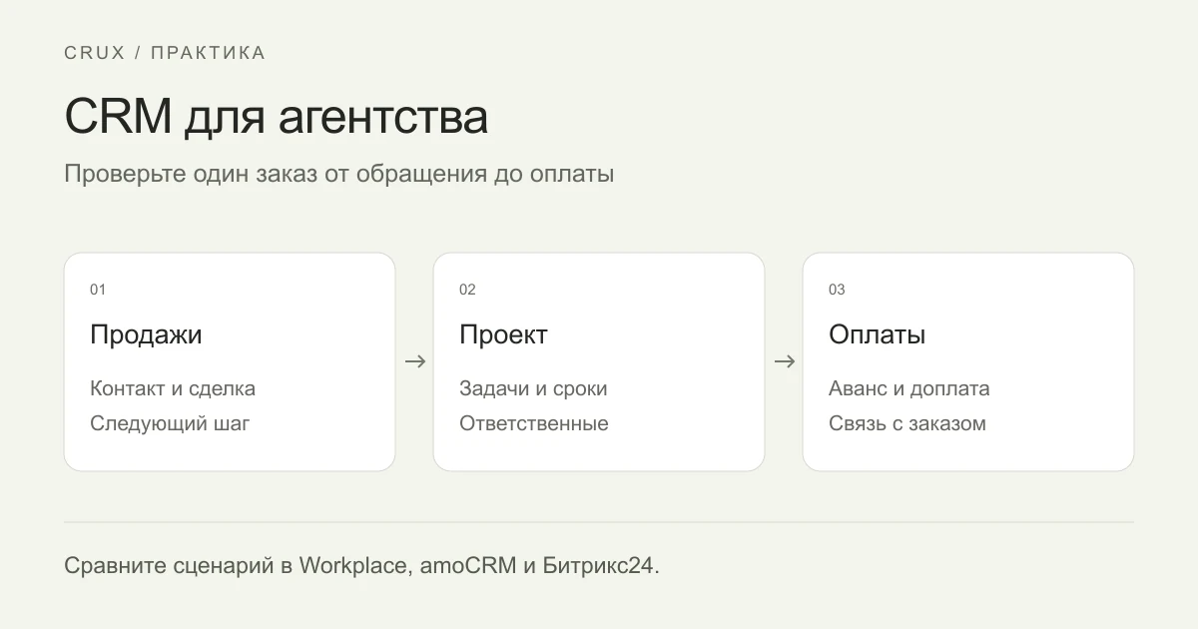Click "Следующий шаг" line
This screenshot has width=1198, height=629.
point(170,423)
